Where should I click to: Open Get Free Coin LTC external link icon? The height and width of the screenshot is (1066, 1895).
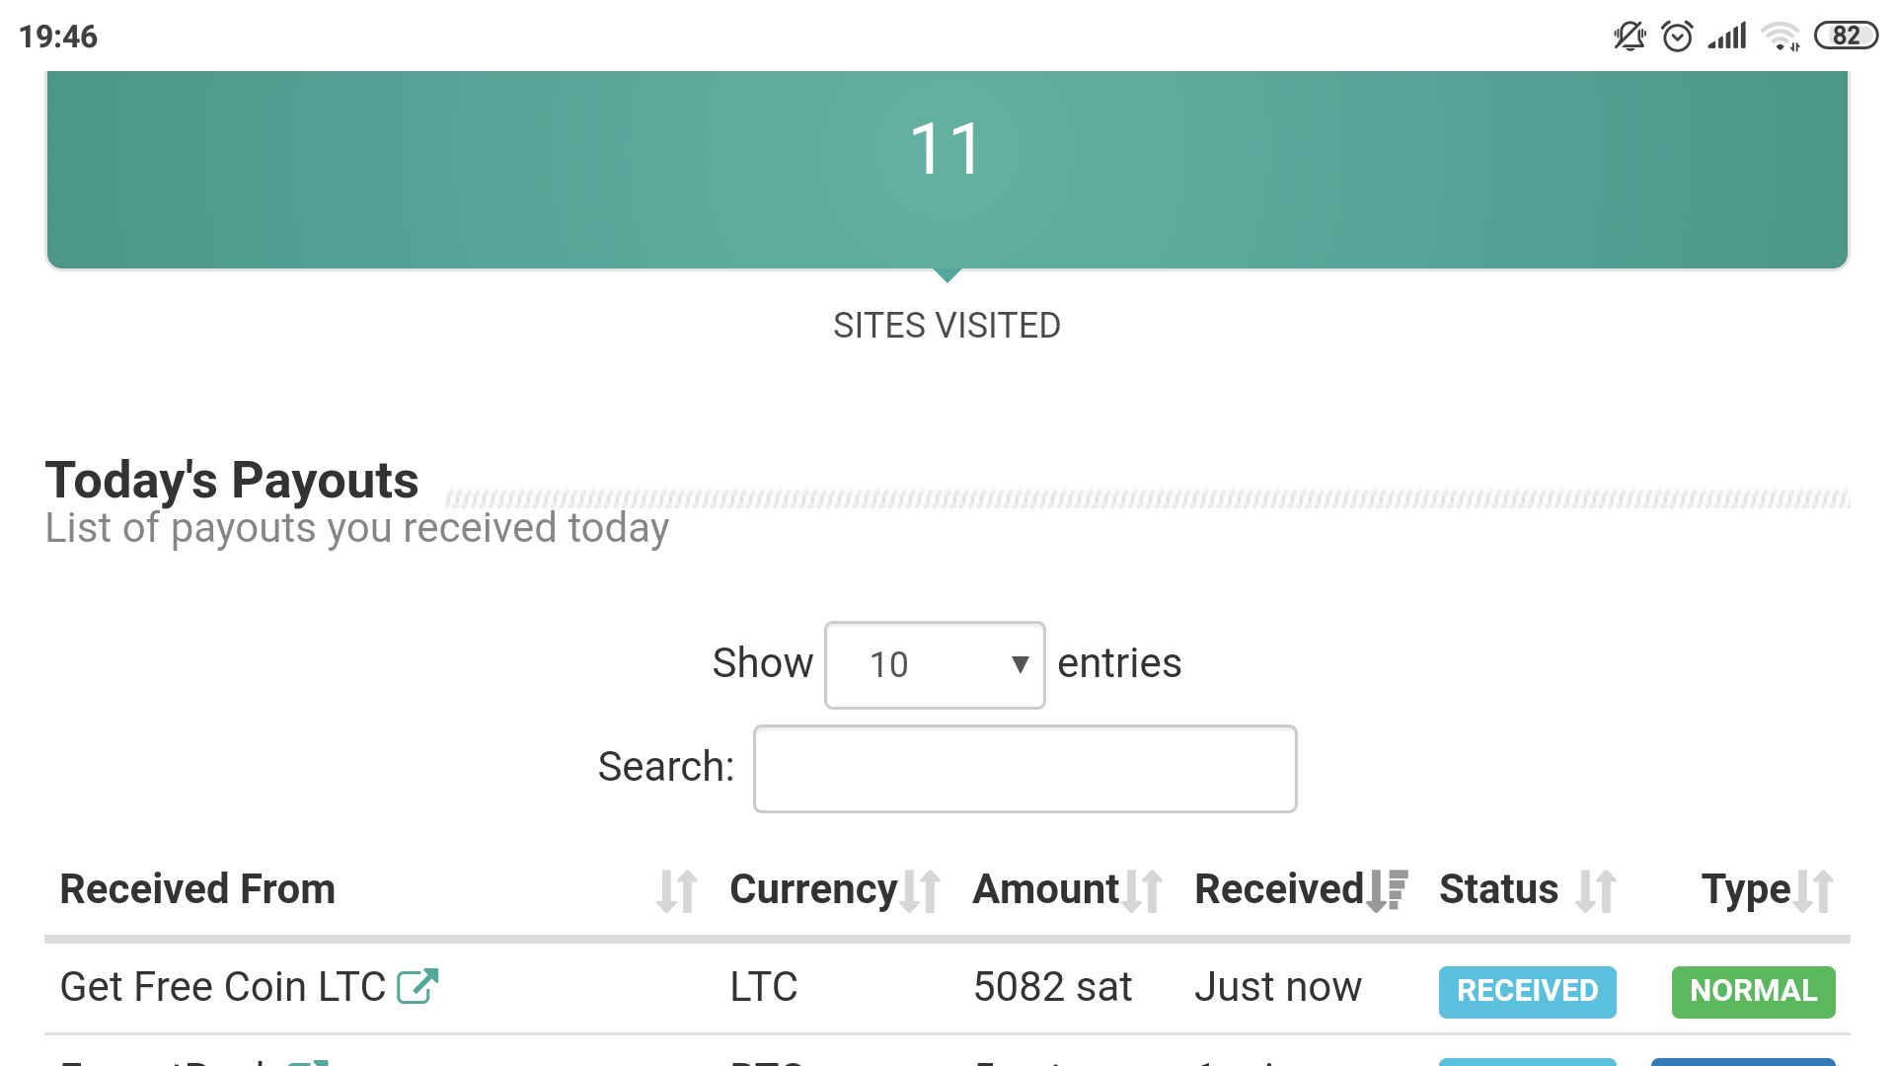pyautogui.click(x=417, y=986)
